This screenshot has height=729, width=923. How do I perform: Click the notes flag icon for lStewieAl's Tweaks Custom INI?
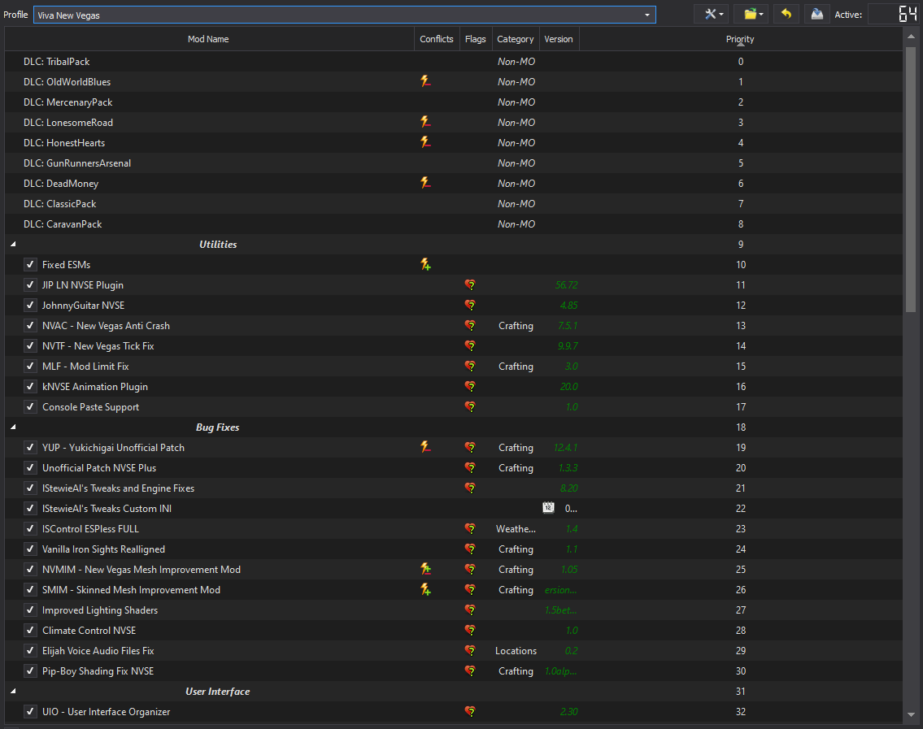[549, 509]
